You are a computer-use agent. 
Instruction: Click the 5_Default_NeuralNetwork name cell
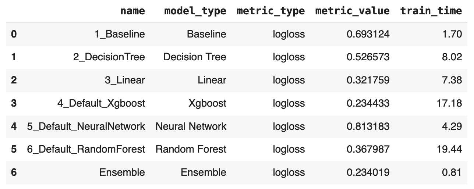(x=86, y=126)
